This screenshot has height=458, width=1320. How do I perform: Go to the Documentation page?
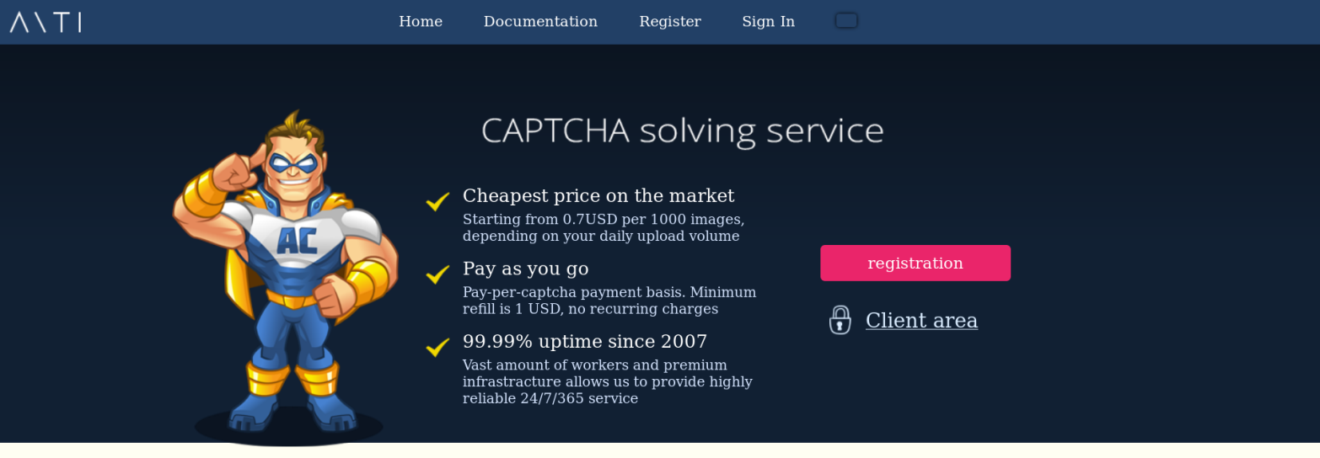[x=540, y=22]
